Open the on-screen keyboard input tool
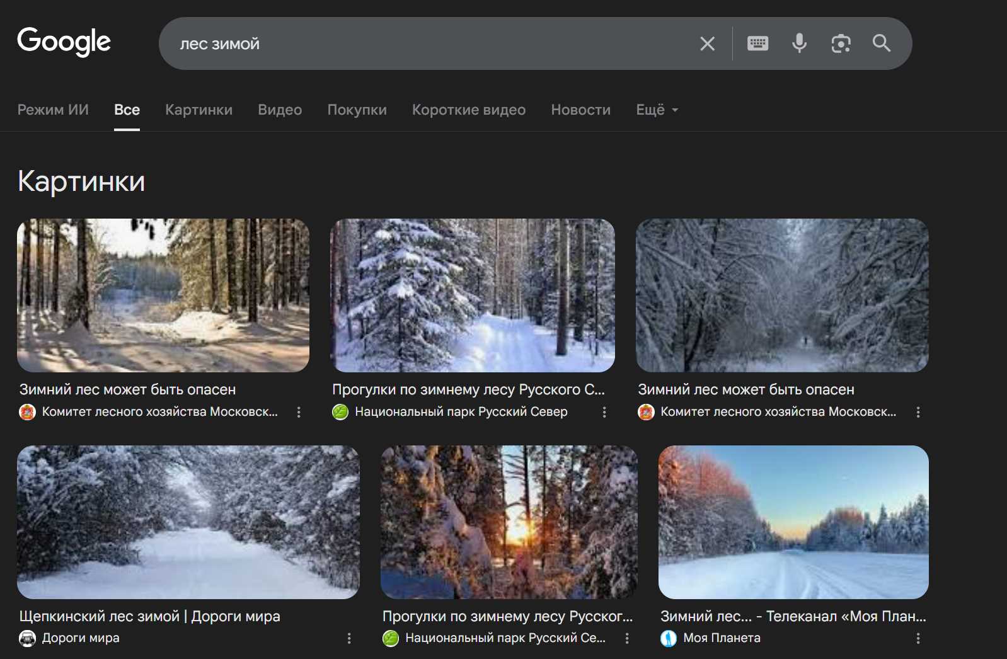This screenshot has width=1007, height=659. click(757, 43)
